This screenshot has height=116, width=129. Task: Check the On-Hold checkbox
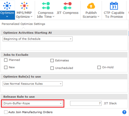(99, 67)
